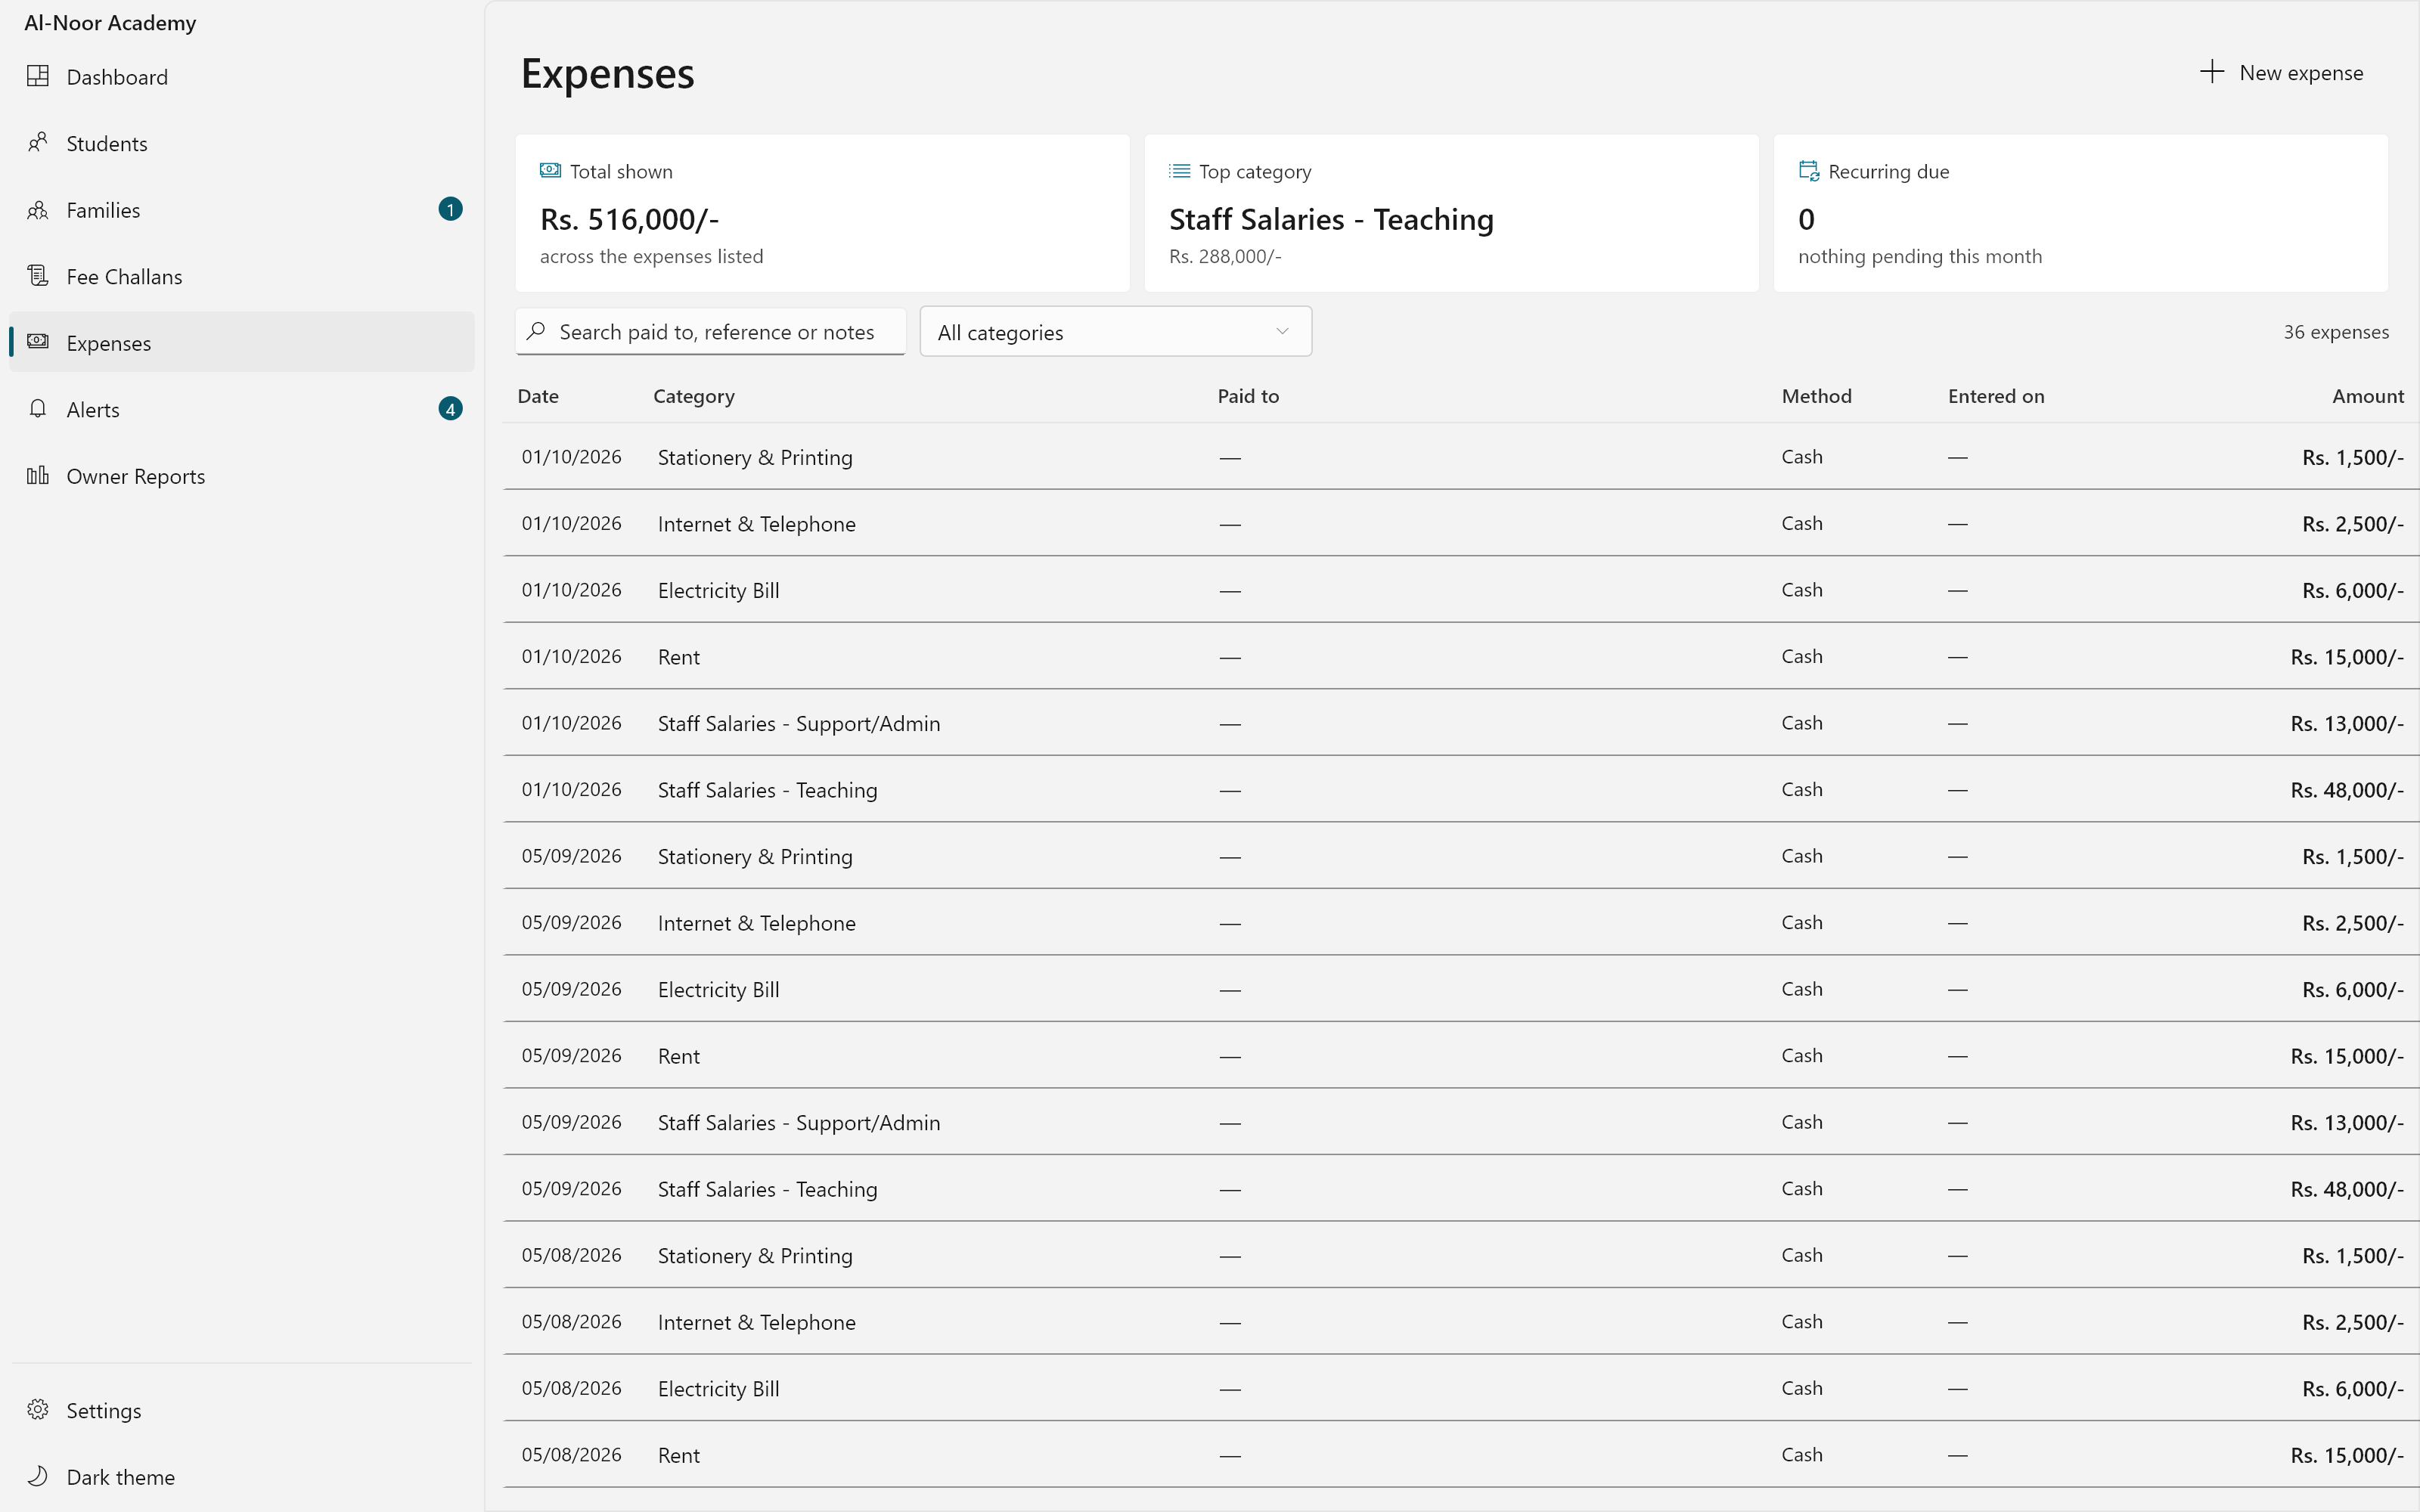Click the Dark theme moon icon
2420x1512 pixels.
tap(38, 1476)
